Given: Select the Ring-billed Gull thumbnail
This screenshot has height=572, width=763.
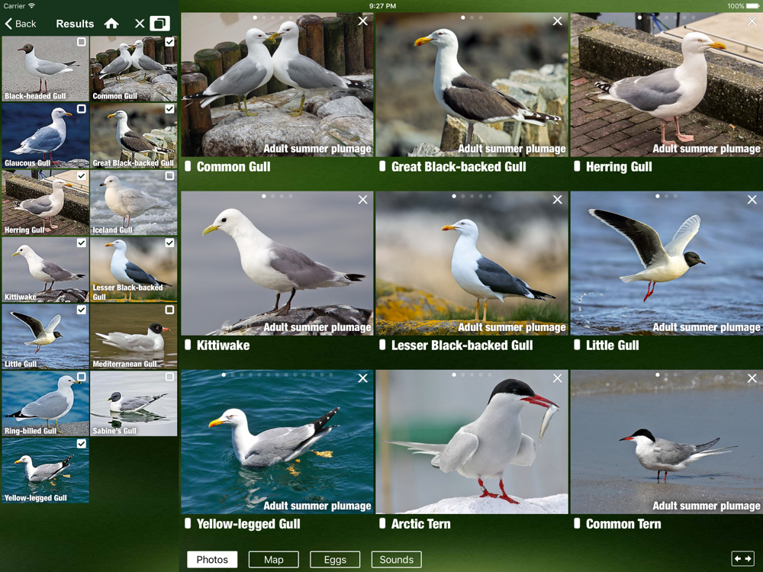Looking at the screenshot, I should click(x=46, y=403).
